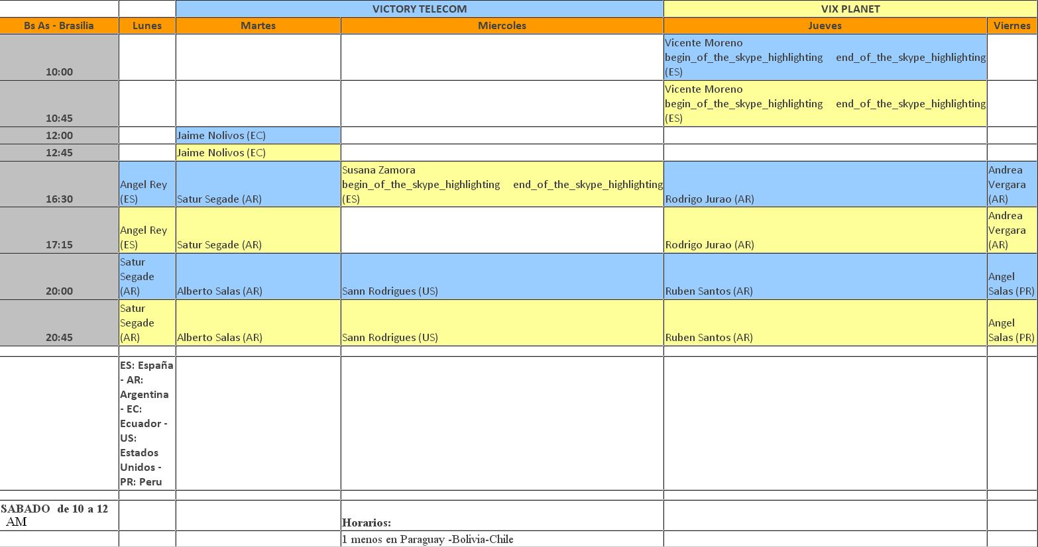
Task: Click the 1 menos en Paraguay -Bolivia-Chile text
Action: pyautogui.click(x=428, y=539)
